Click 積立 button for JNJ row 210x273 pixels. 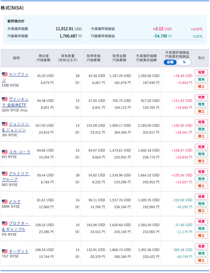[201, 136]
